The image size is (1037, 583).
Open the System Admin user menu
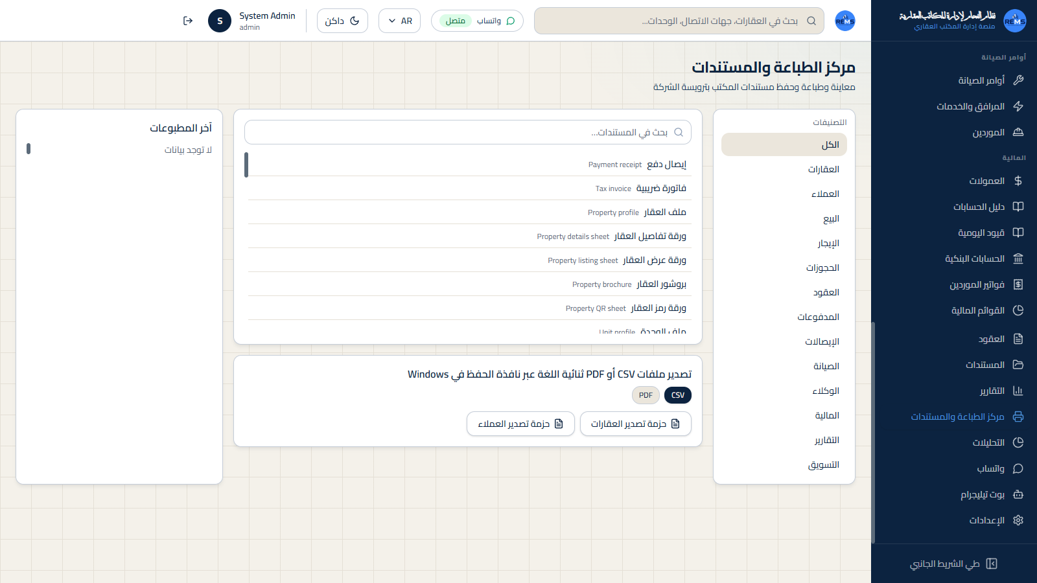click(252, 21)
